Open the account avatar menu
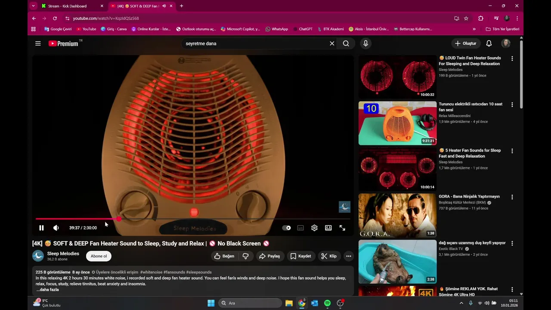 pyautogui.click(x=506, y=43)
